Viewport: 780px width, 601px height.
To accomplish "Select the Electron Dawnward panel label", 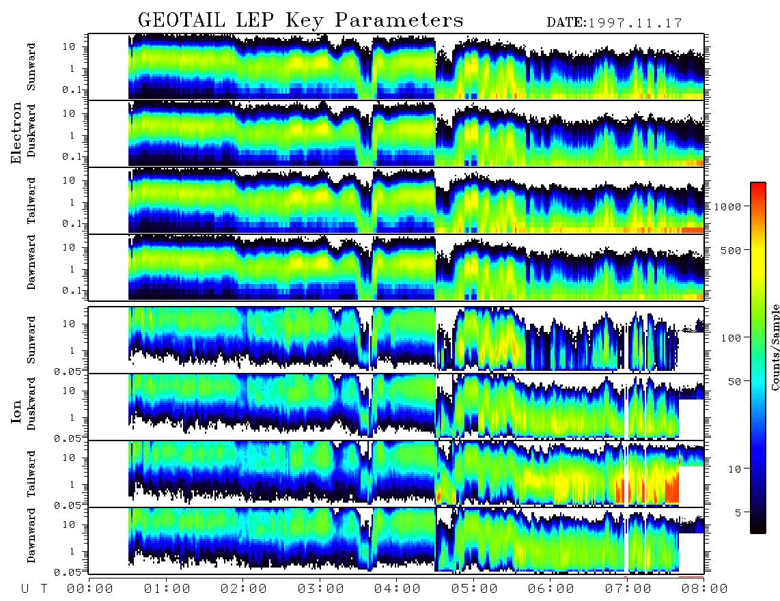I will pyautogui.click(x=31, y=262).
